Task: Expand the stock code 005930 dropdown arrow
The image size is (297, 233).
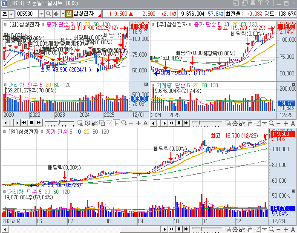Action: pos(41,14)
